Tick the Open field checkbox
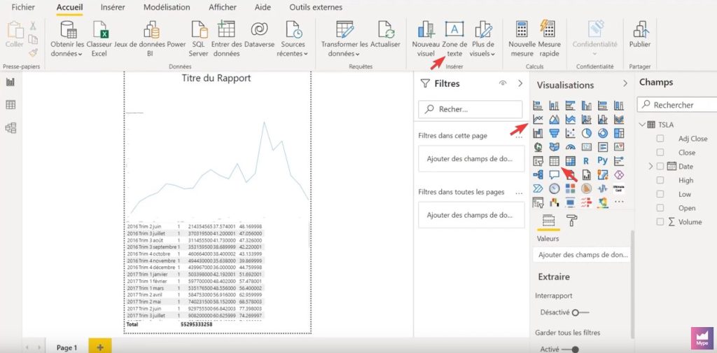Screen dimensions: 717x353 660,207
